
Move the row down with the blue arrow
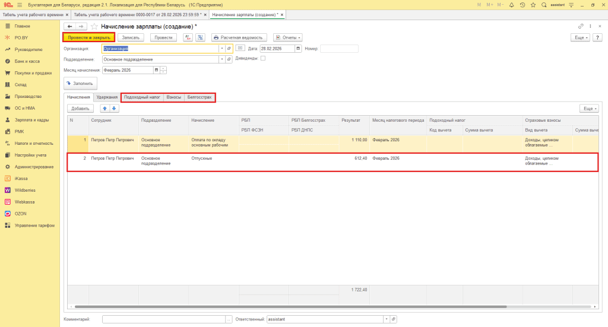click(x=115, y=109)
